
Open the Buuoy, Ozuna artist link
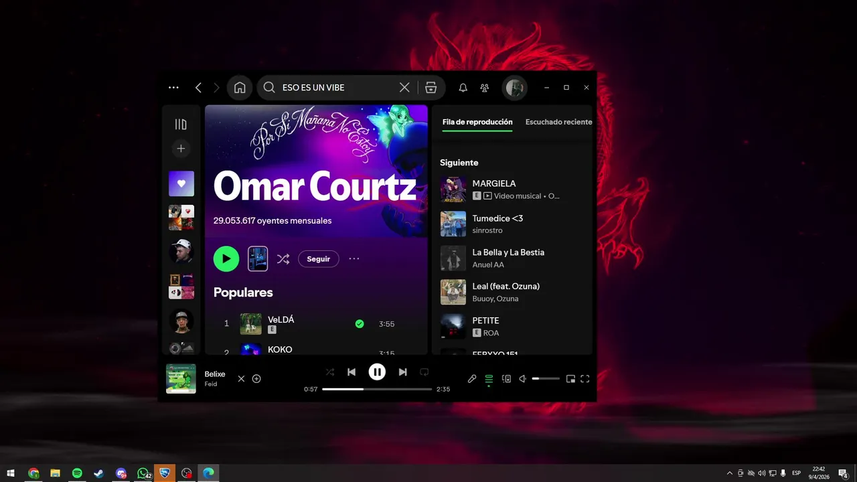point(495,299)
